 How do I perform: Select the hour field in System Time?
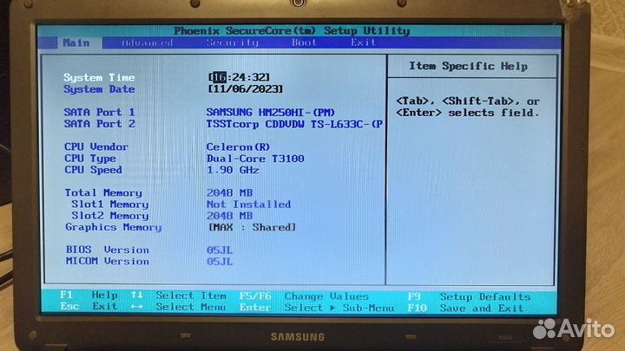point(220,77)
